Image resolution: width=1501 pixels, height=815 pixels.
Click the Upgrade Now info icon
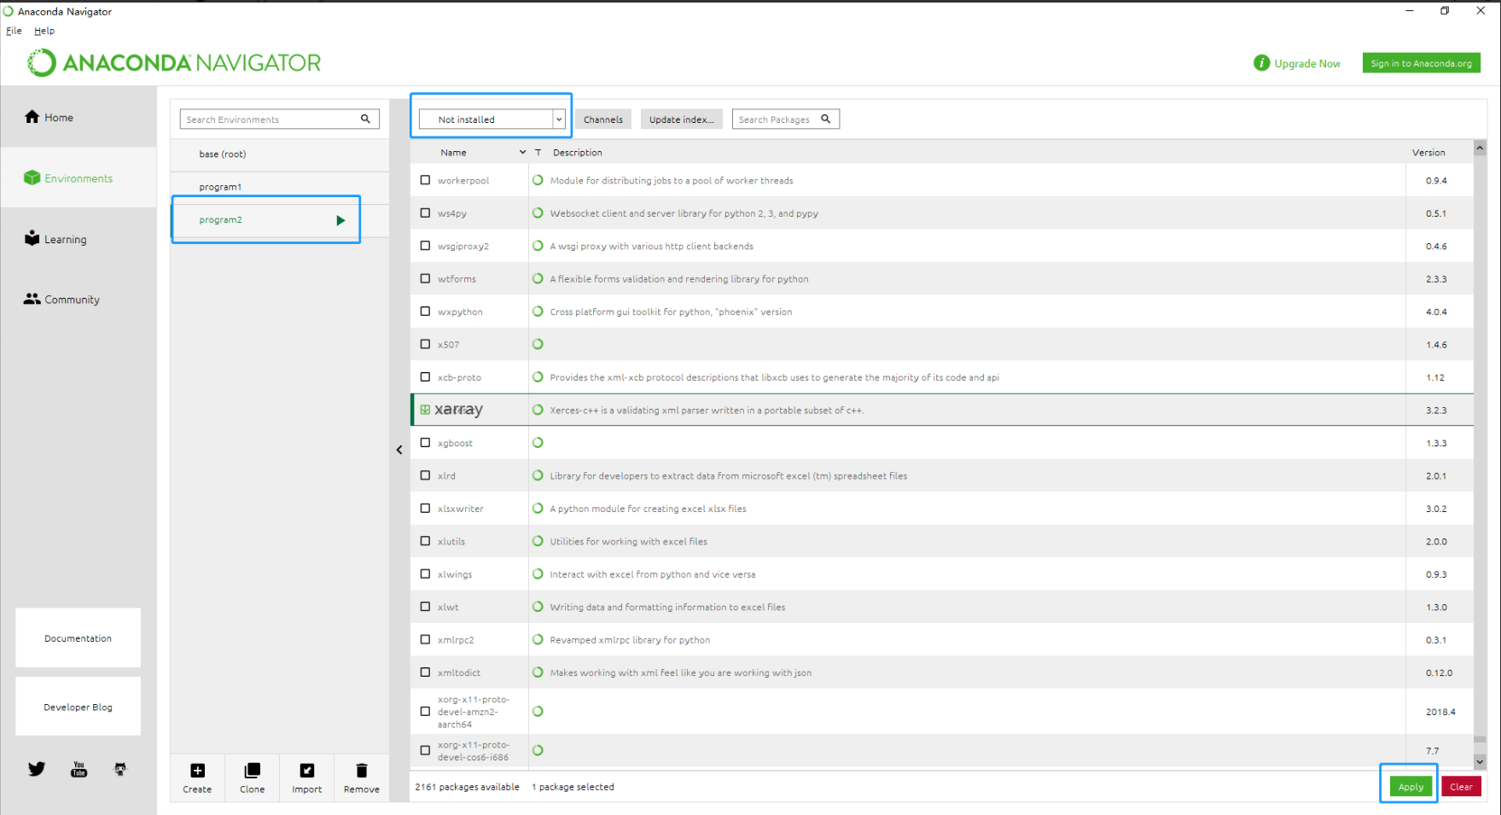coord(1261,63)
